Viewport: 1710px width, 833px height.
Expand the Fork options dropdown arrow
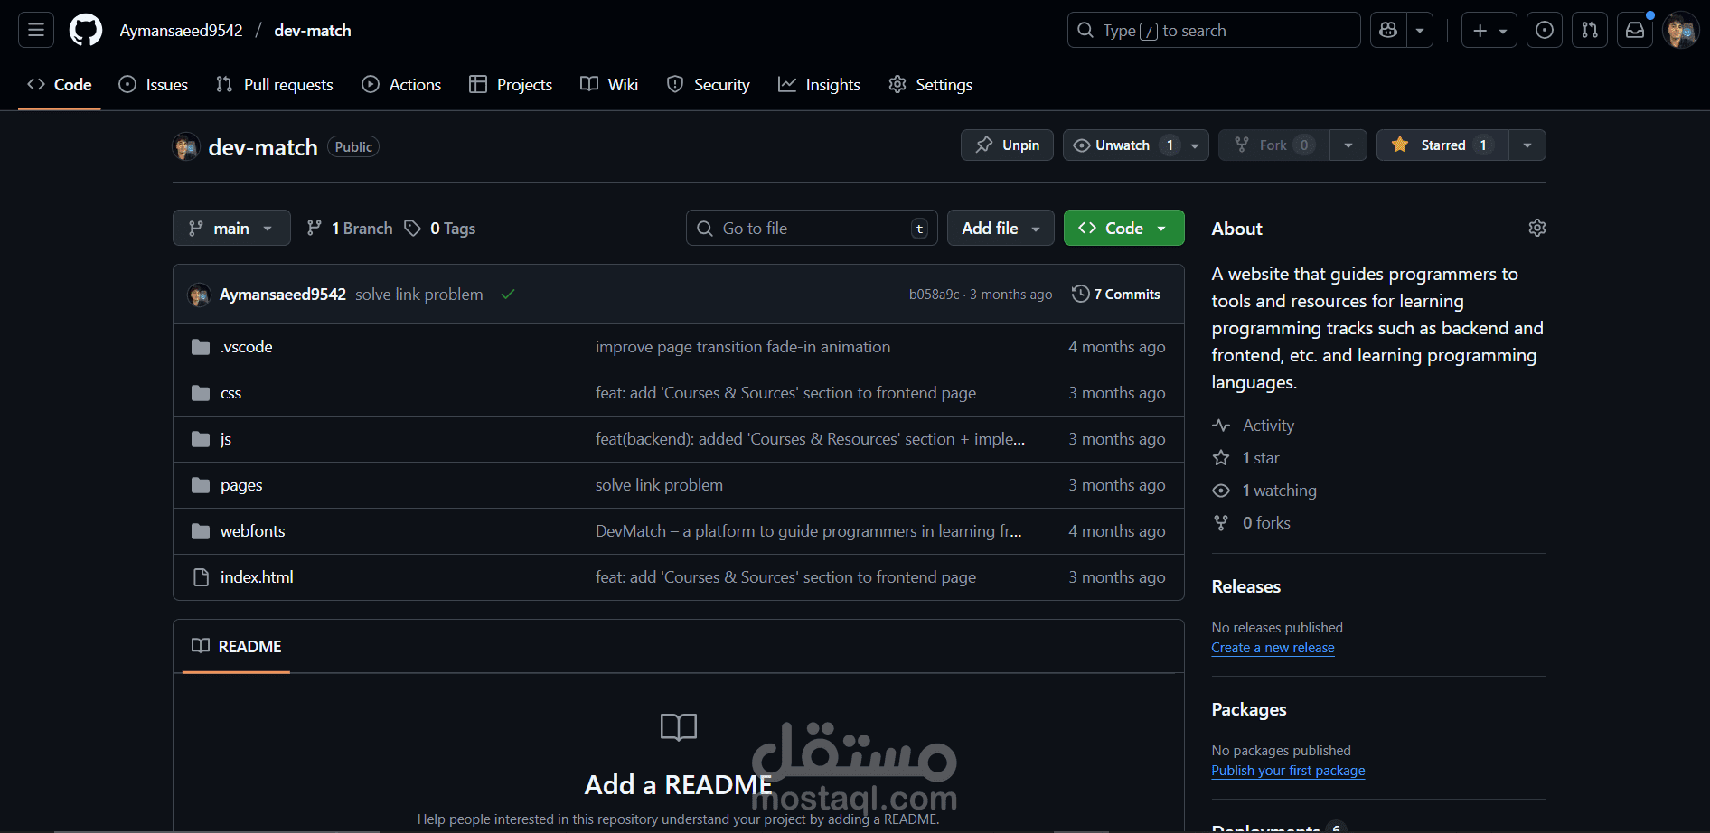(1348, 145)
